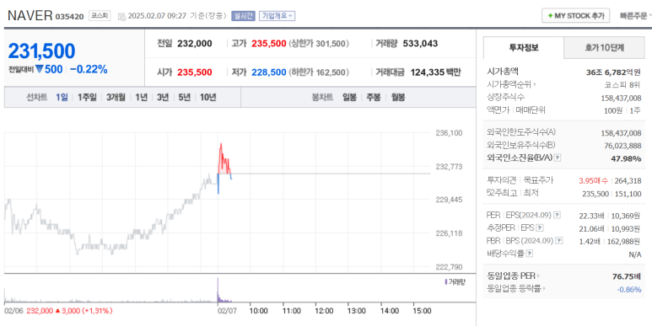Switch chart to 10년 period
Screen dimensions: 652x326
[207, 98]
